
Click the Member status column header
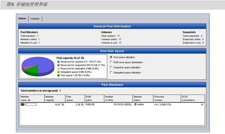click(x=143, y=98)
